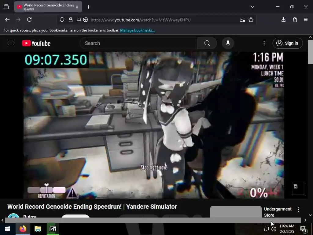
Task: Open the Buirry channel avatar
Action: point(13,216)
